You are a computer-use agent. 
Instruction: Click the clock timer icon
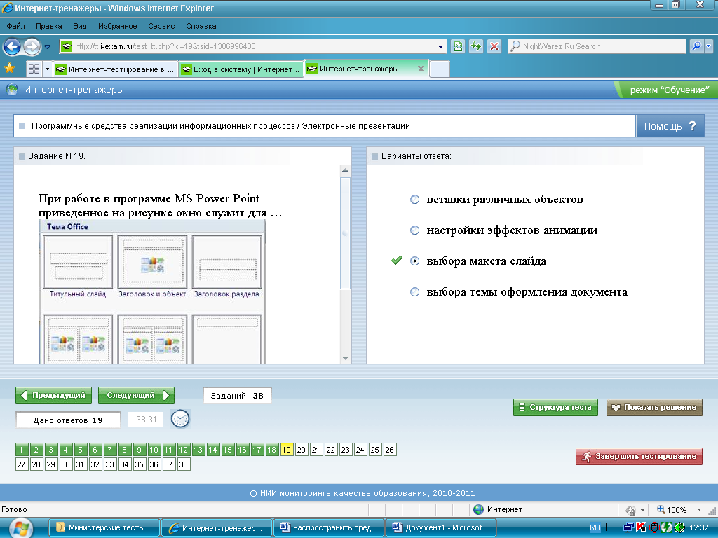click(x=180, y=419)
